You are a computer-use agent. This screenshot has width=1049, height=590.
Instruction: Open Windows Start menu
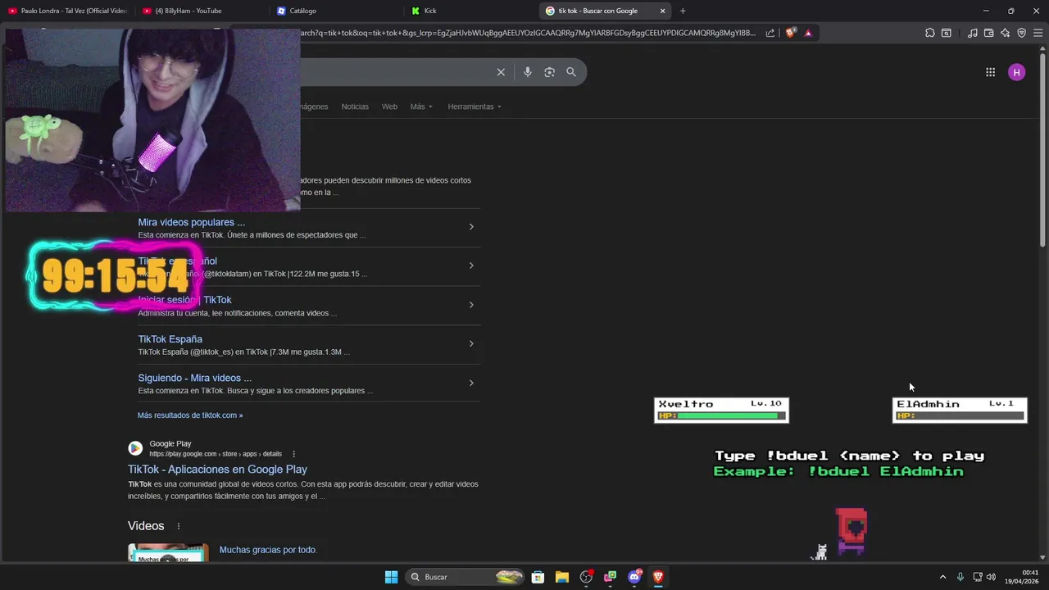click(x=392, y=577)
